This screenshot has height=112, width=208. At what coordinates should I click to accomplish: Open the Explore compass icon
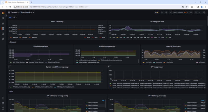(3, 34)
